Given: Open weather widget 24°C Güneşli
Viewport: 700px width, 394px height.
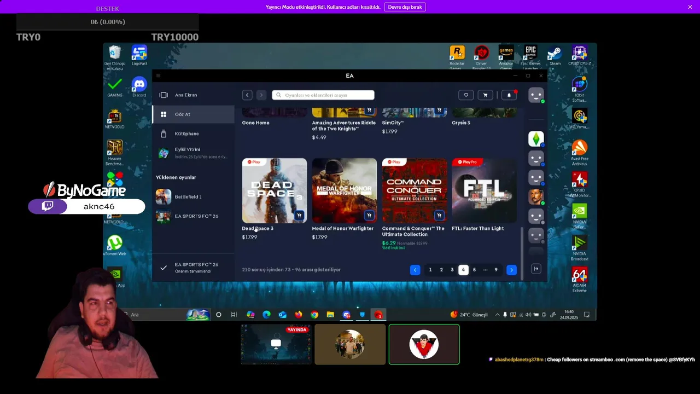Looking at the screenshot, I should tap(469, 315).
